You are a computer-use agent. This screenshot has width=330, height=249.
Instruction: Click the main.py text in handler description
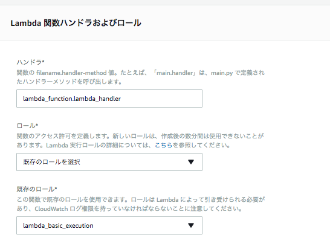pyautogui.click(x=222, y=73)
